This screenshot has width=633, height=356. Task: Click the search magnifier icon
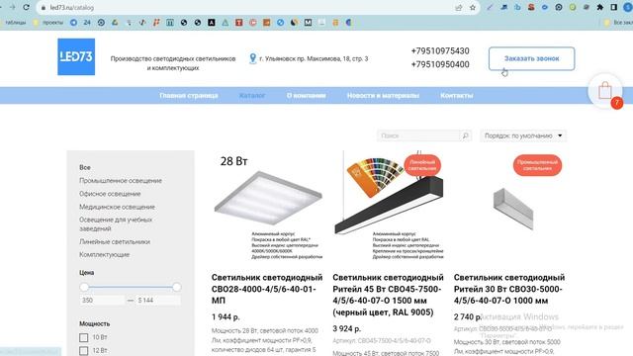coord(466,135)
